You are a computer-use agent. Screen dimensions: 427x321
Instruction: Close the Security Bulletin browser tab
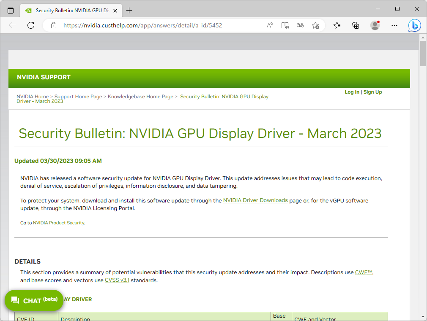click(x=115, y=11)
